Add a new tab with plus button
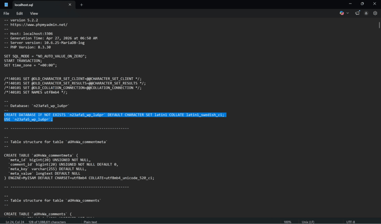 pos(81,5)
